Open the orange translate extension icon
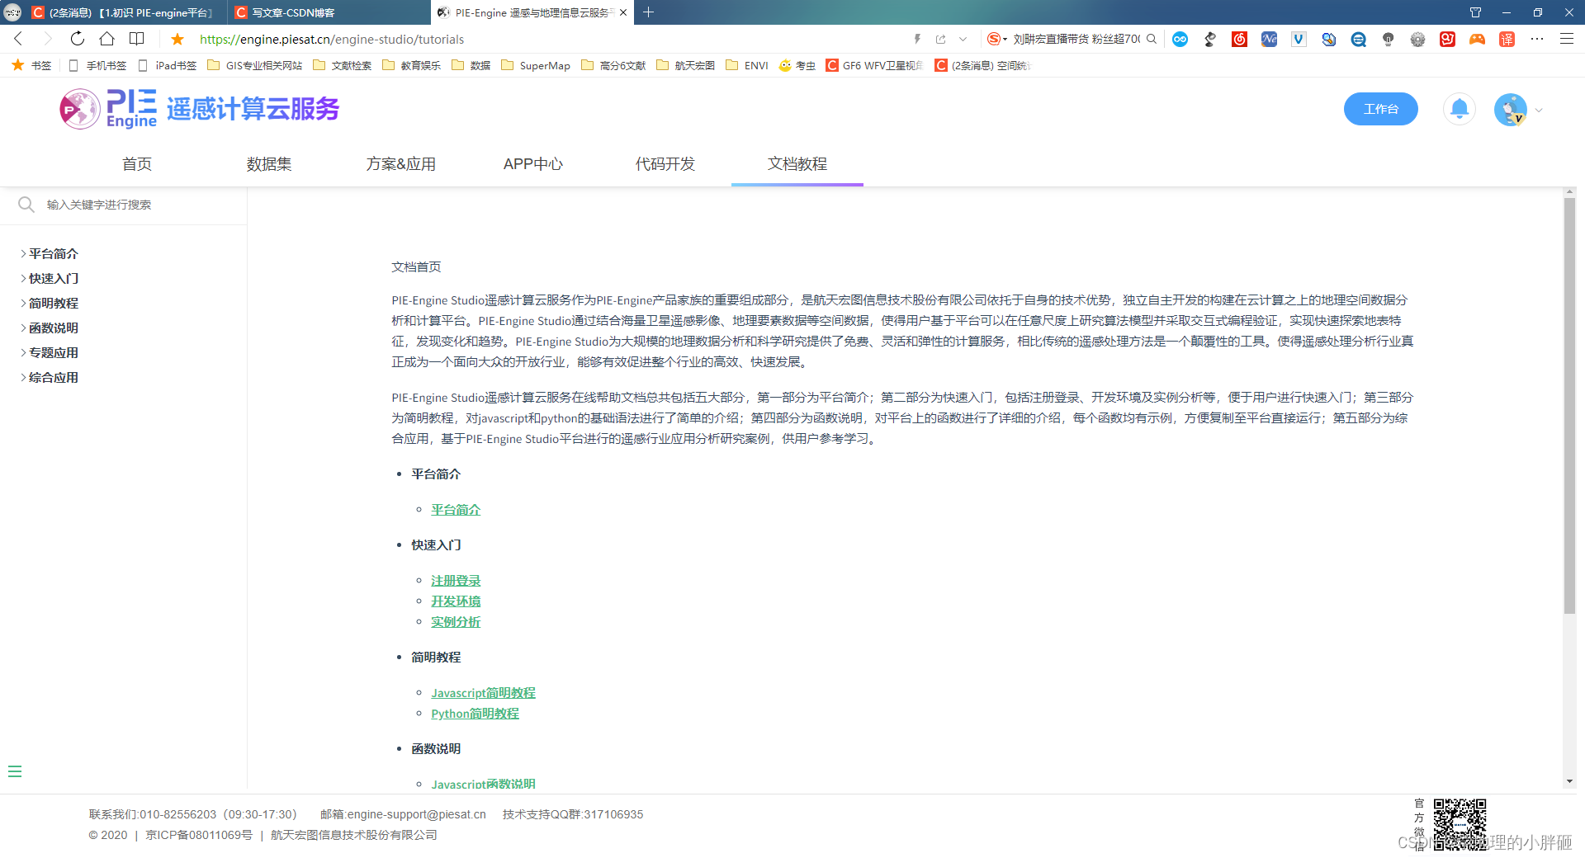This screenshot has width=1585, height=858. pyautogui.click(x=1507, y=39)
